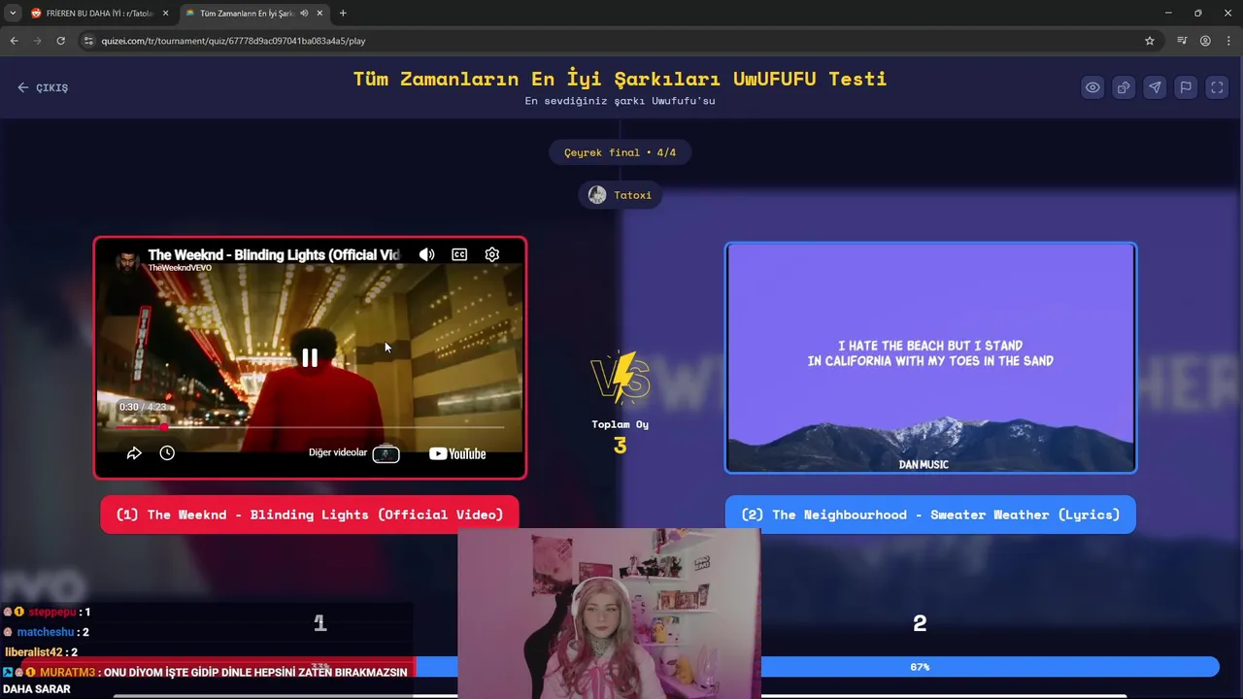The height and width of the screenshot is (699, 1243).
Task: Open the media control playlist icon
Action: click(x=1182, y=41)
